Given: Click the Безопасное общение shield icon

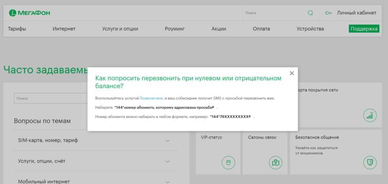Looking at the screenshot, I should click(370, 162).
